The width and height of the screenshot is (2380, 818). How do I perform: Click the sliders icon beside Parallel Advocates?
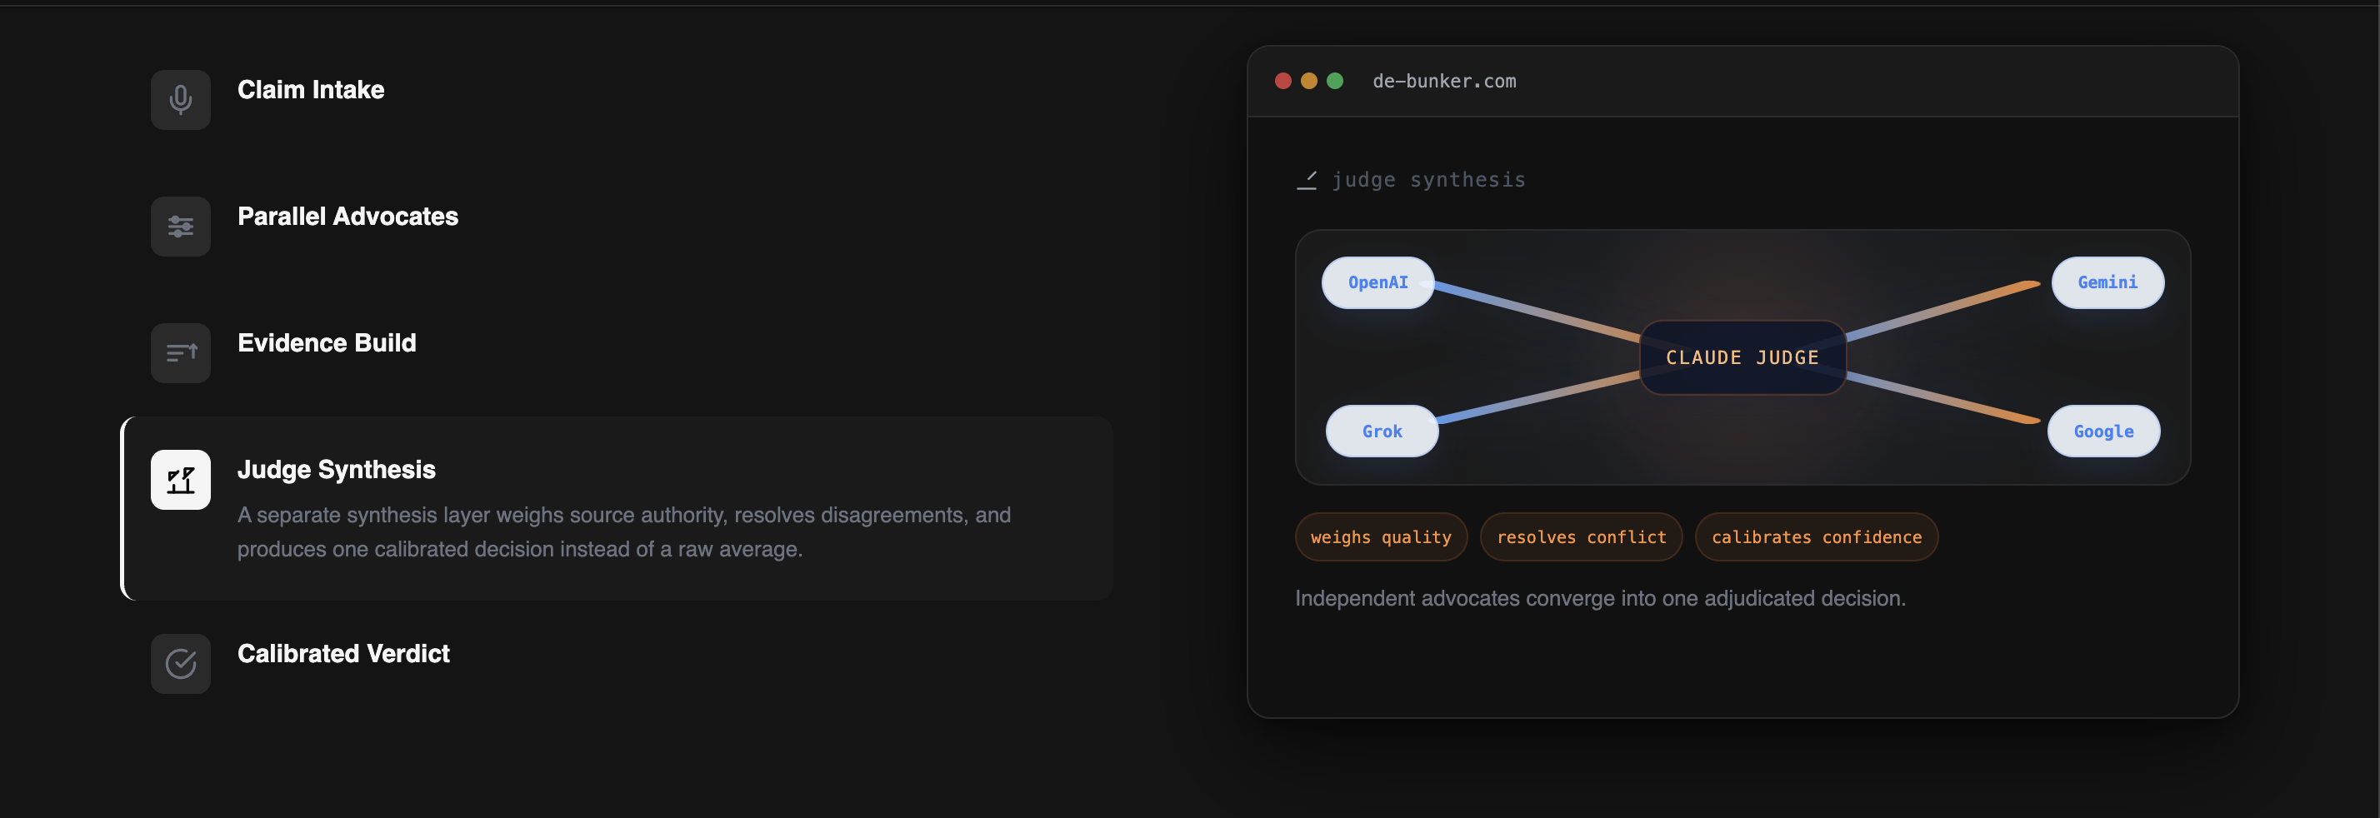pyautogui.click(x=180, y=227)
